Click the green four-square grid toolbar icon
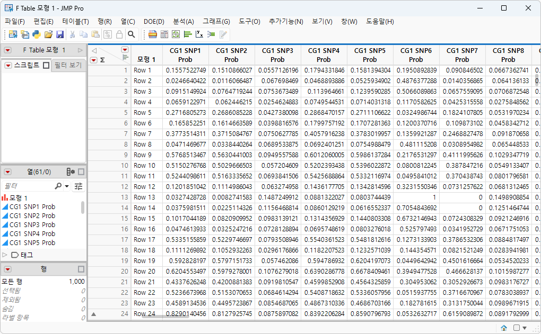This screenshot has height=334, width=541. [x=176, y=34]
